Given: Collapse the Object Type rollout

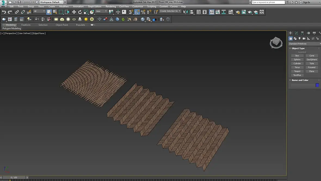Looking at the screenshot, I should 298,48.
